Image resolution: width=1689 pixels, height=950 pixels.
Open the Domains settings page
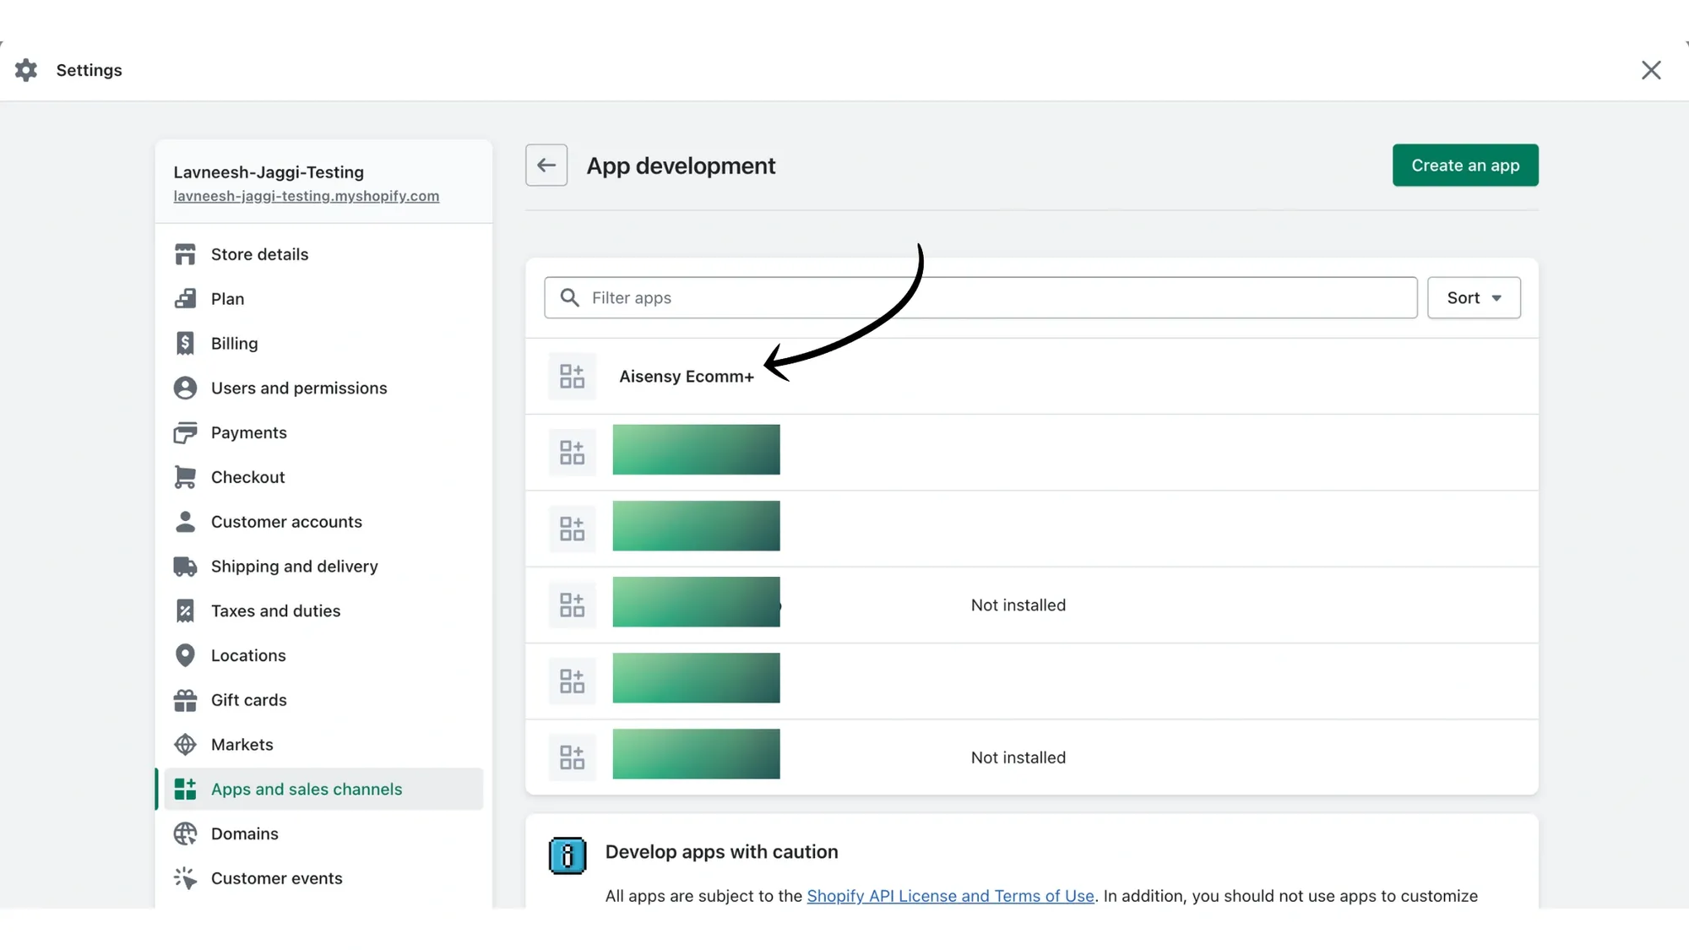244,833
